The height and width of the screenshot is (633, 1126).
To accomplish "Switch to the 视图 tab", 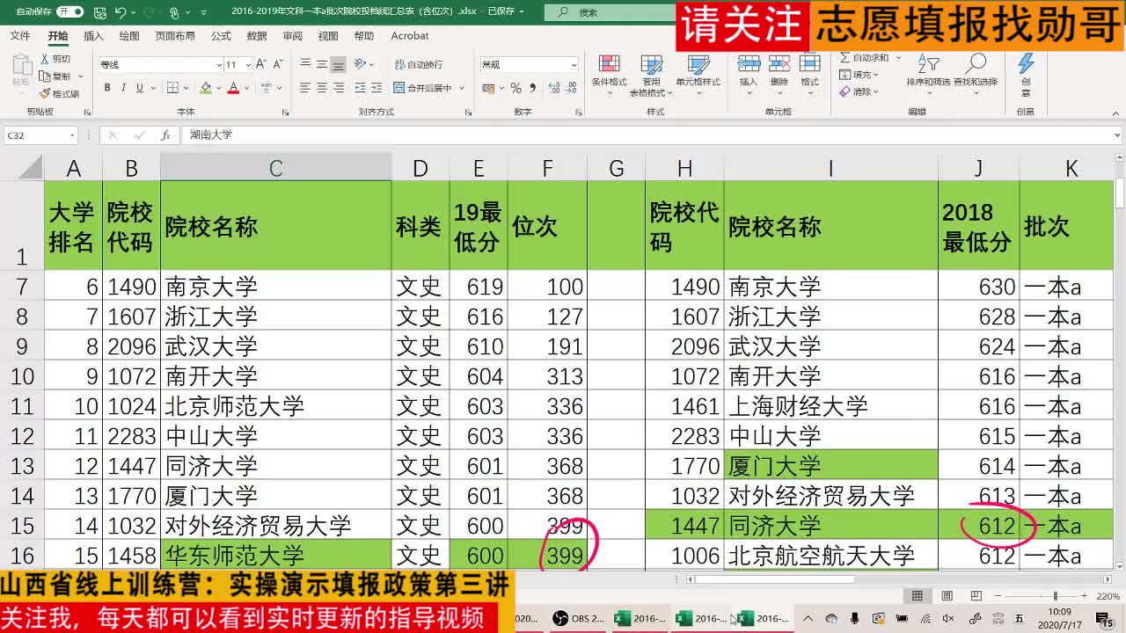I will 328,36.
